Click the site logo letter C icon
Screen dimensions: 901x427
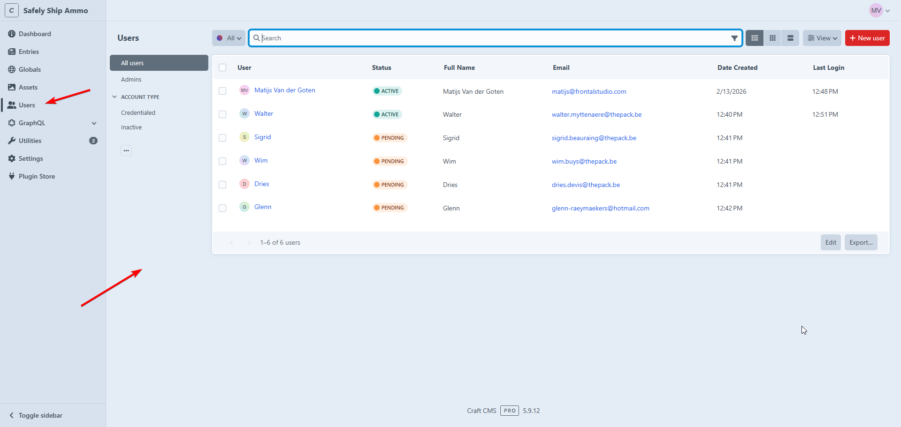point(12,10)
